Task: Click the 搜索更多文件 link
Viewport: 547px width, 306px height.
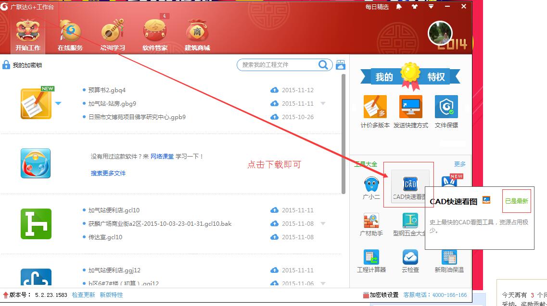Action: point(108,173)
